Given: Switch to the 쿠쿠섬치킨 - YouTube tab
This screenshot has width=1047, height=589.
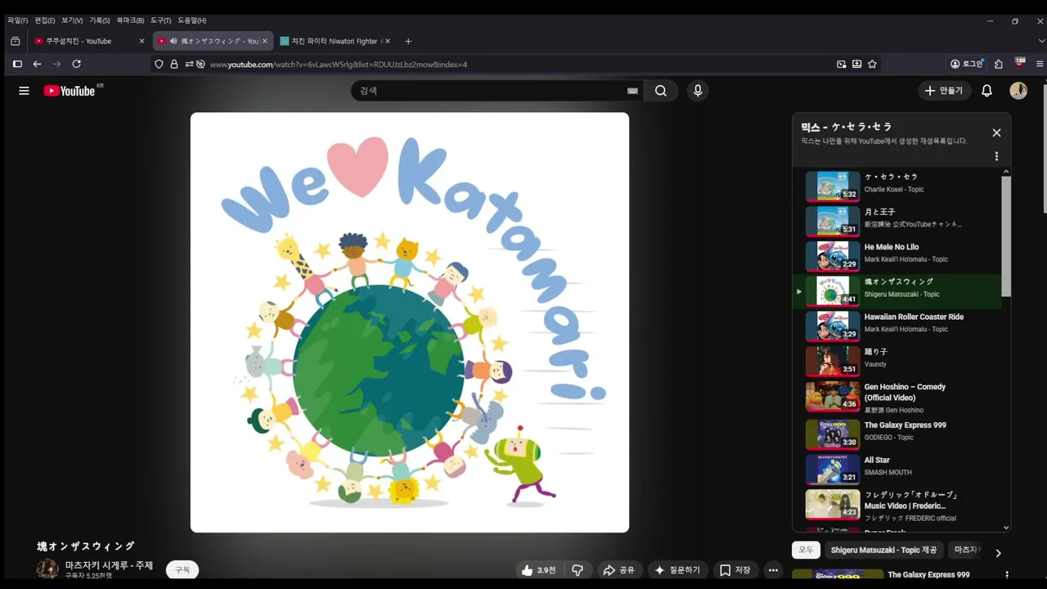Looking at the screenshot, I should (x=90, y=41).
